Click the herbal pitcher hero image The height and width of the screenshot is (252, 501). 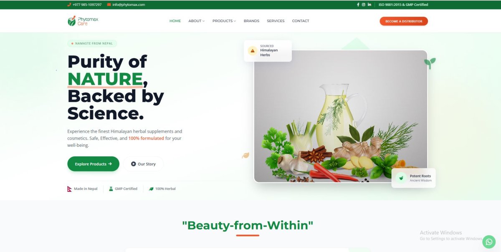coord(340,116)
